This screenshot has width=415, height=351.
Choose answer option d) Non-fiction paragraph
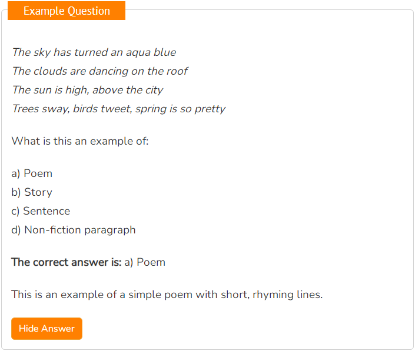pos(74,230)
